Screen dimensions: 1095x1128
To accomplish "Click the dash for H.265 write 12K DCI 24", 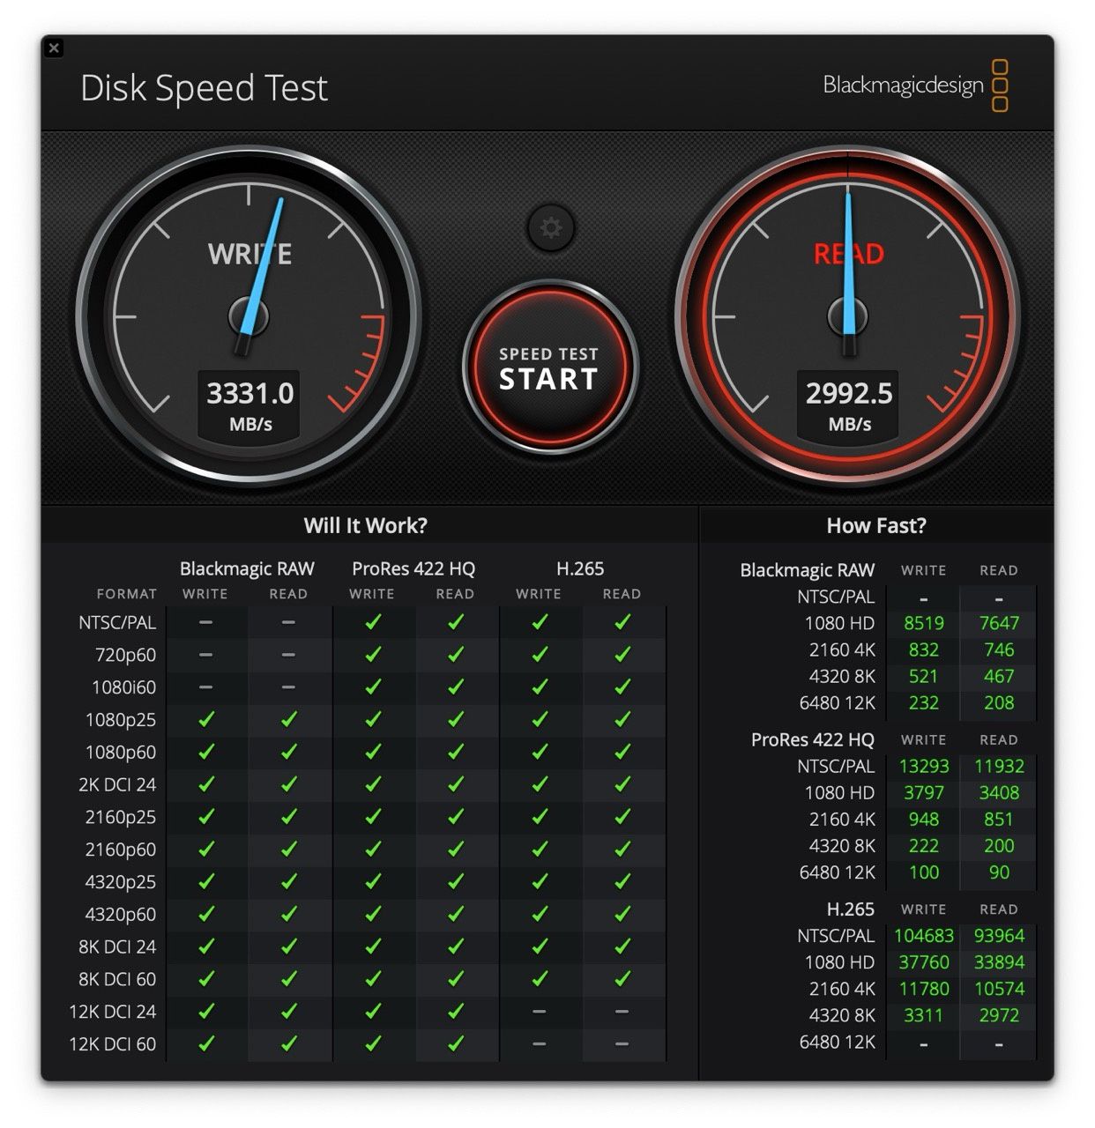I will [540, 1011].
